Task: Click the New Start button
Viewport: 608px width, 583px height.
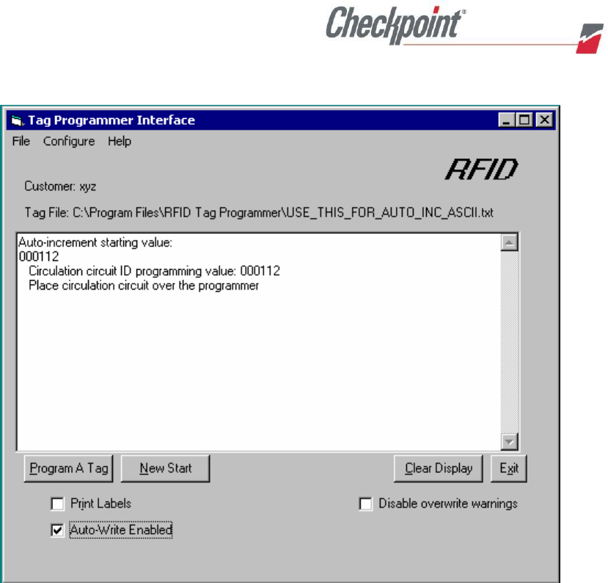Action: (166, 469)
